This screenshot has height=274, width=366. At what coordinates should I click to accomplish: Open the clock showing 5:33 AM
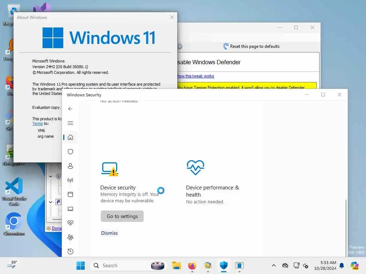pos(325,265)
